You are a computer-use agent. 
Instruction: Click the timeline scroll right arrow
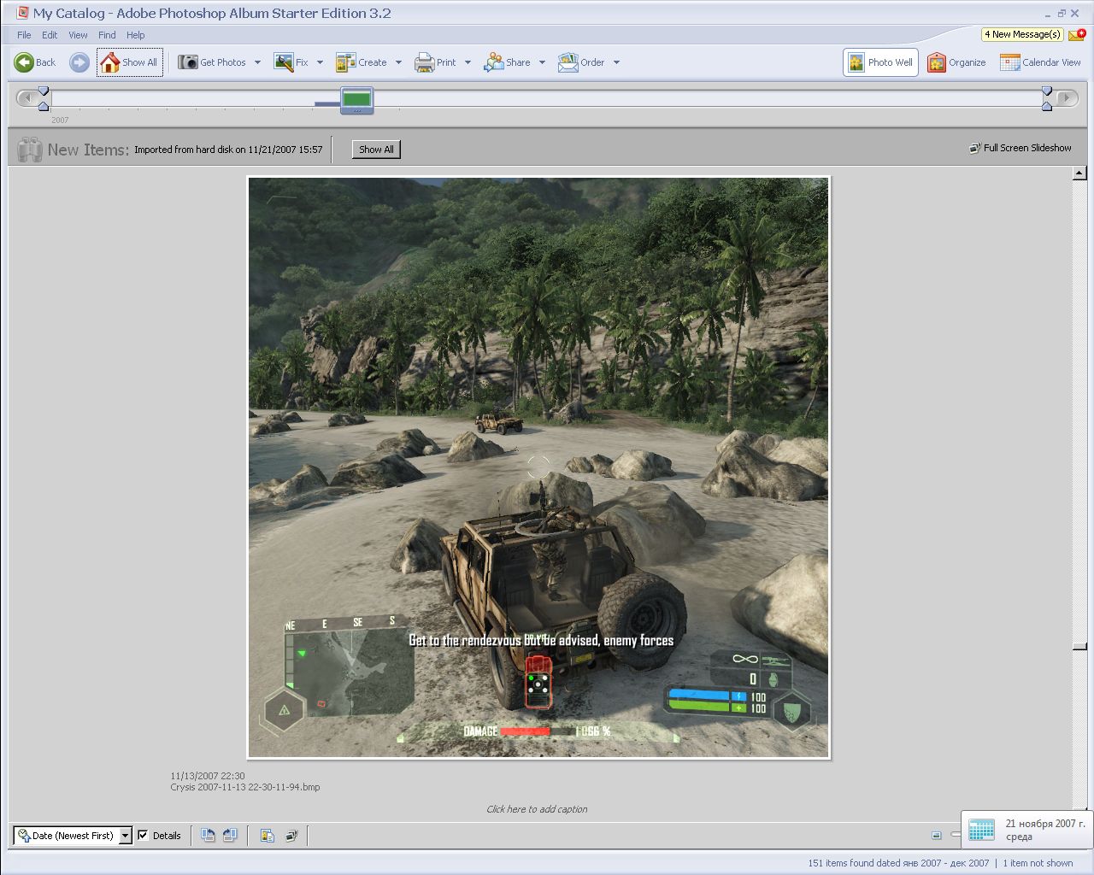[1066, 98]
